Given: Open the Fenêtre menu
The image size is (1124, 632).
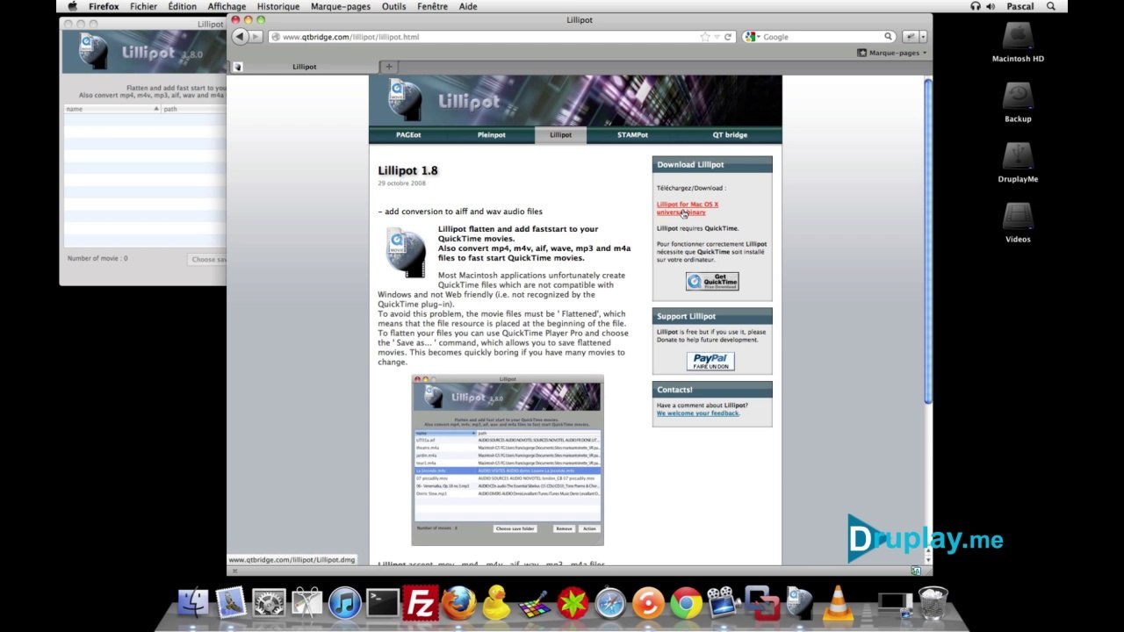Looking at the screenshot, I should pos(432,6).
